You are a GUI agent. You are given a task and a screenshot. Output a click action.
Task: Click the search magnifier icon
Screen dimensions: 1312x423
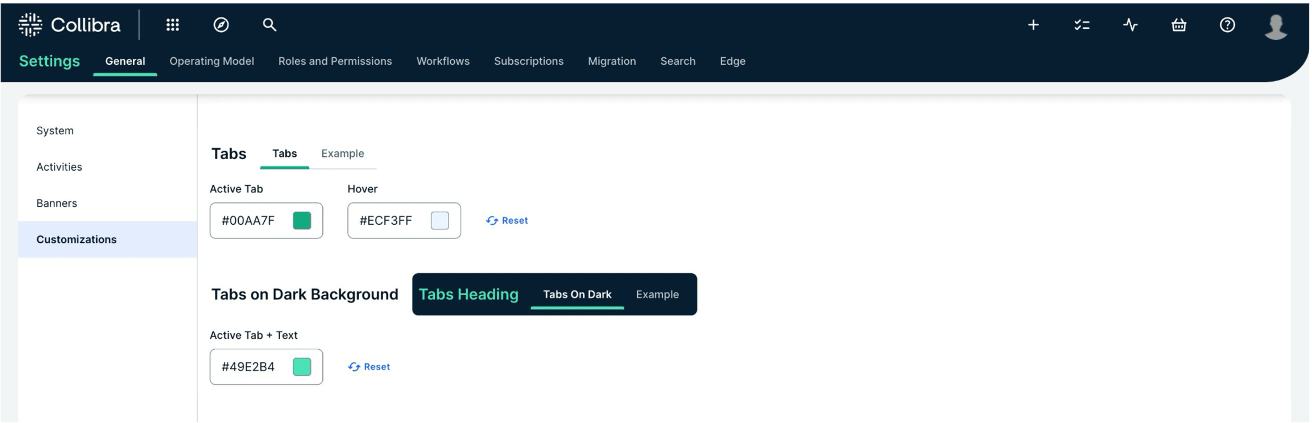click(x=269, y=25)
